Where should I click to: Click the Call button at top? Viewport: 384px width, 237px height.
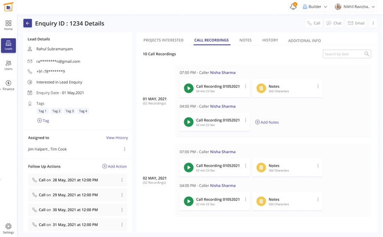pos(314,23)
